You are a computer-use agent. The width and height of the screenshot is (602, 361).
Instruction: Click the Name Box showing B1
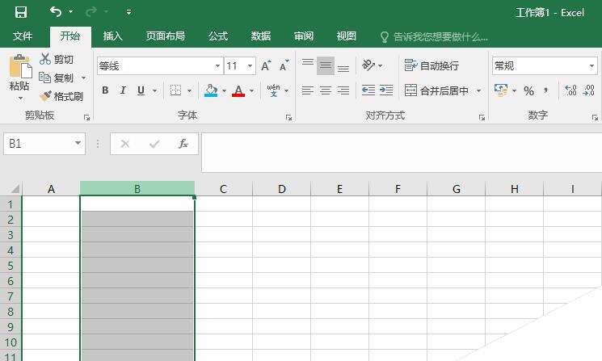pos(44,144)
